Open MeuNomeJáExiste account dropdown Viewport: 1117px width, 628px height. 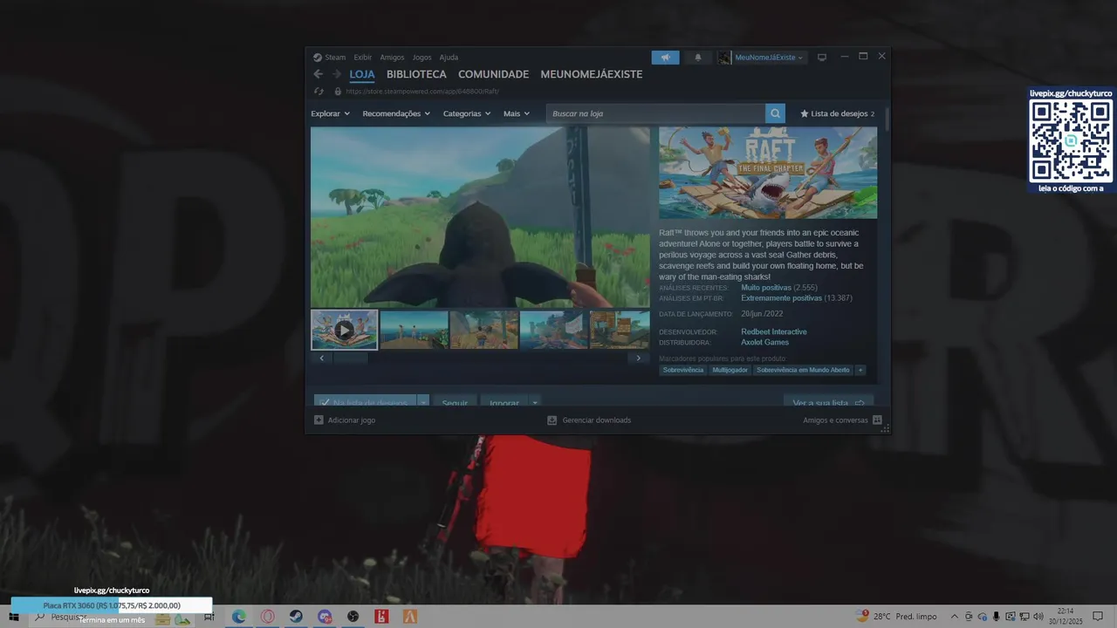pyautogui.click(x=769, y=58)
